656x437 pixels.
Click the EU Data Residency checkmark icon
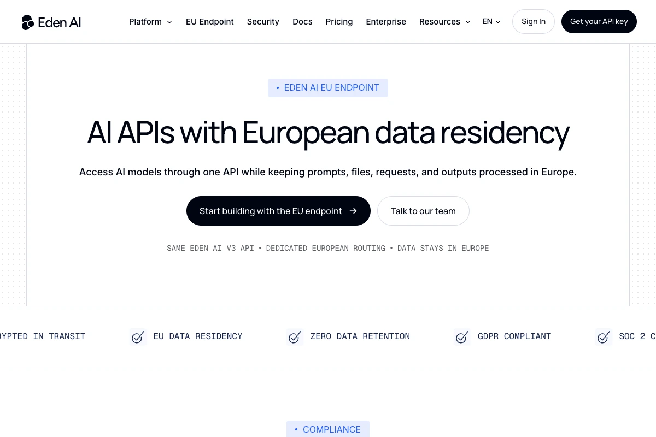pos(138,336)
